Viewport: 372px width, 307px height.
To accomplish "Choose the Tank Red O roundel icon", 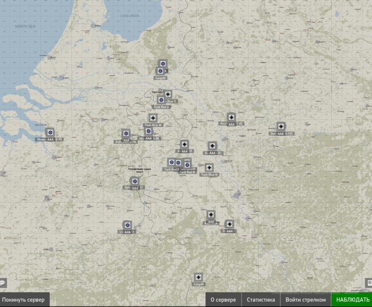I will tap(161, 100).
